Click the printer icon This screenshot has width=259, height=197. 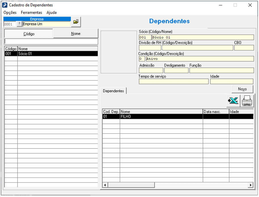coord(247,101)
